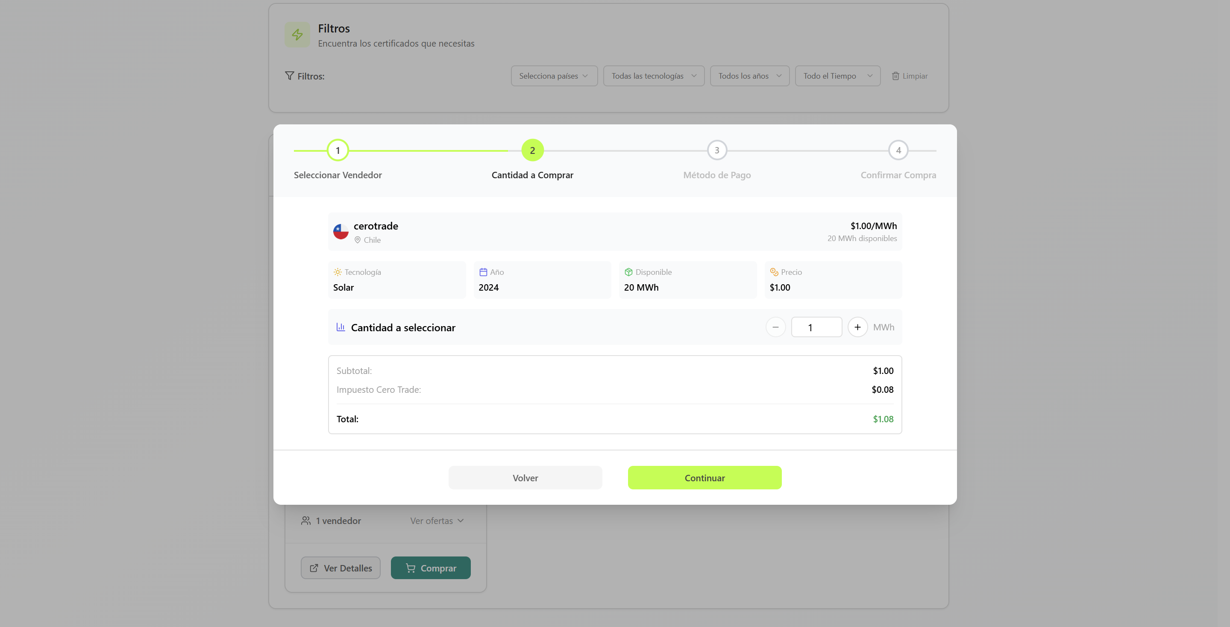The width and height of the screenshot is (1230, 627).
Task: Expand the Todos los años dropdown
Action: click(x=749, y=76)
